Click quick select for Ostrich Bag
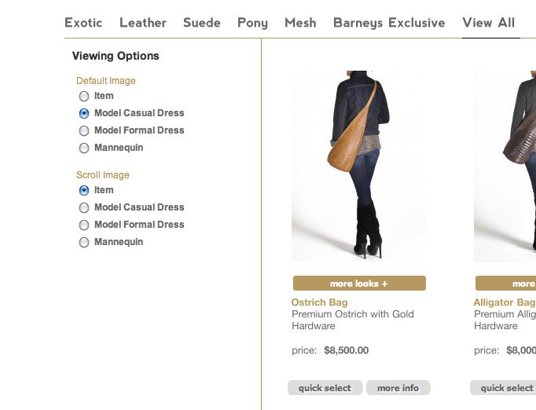 point(325,388)
